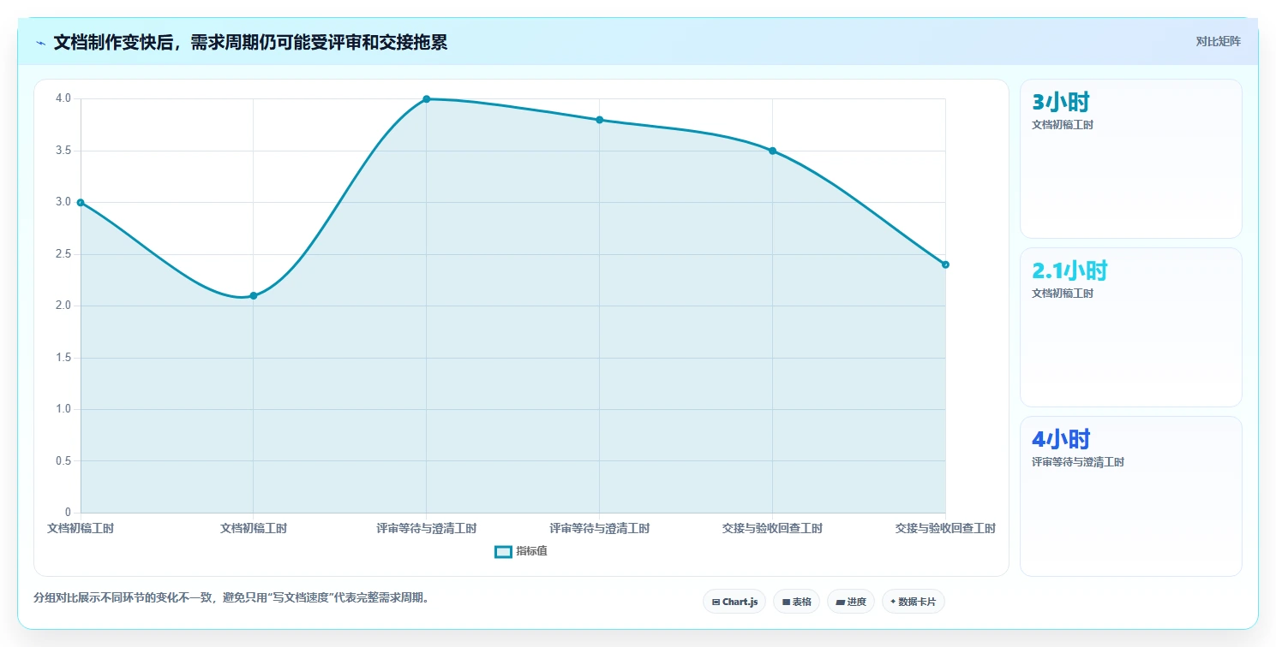Click the footer note starting 分组对比展示
Viewport: 1276px width, 647px height.
click(231, 598)
